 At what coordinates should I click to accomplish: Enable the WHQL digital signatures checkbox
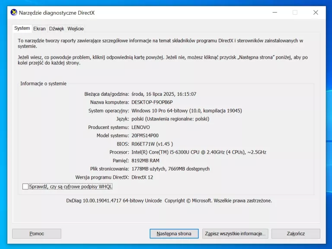26,186
